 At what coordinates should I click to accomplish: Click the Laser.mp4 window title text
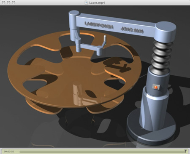(97, 3)
